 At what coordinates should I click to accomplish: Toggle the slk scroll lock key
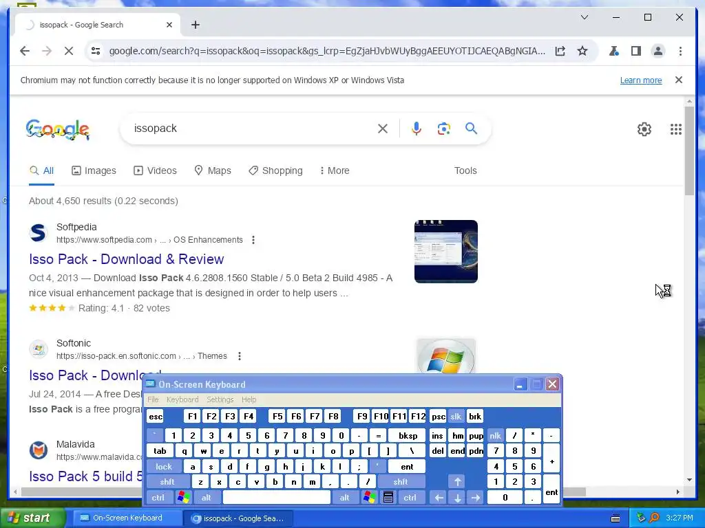[456, 416]
